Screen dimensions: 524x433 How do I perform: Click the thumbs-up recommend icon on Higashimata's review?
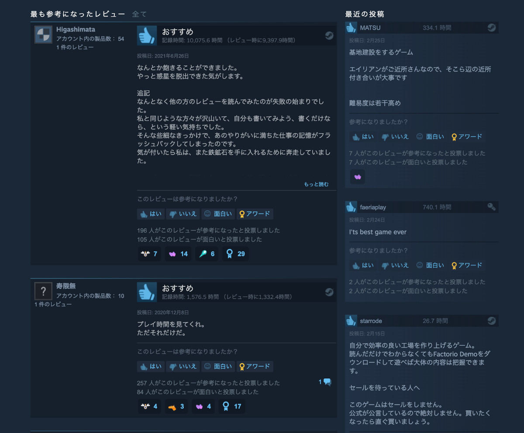click(x=147, y=35)
